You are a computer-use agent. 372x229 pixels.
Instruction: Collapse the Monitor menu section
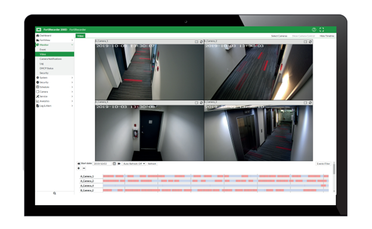55,45
